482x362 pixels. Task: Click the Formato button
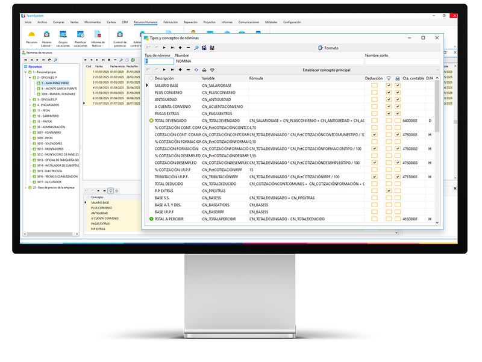click(328, 48)
